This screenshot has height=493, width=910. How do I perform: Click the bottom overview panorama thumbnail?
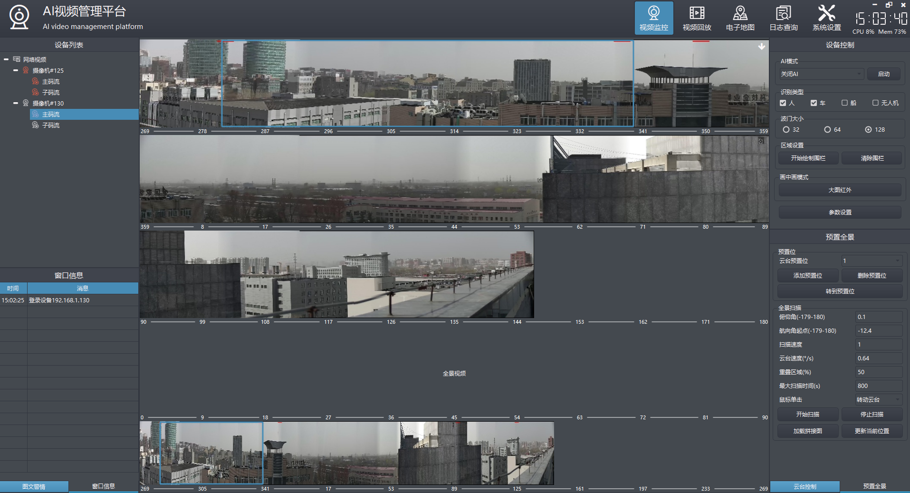347,453
